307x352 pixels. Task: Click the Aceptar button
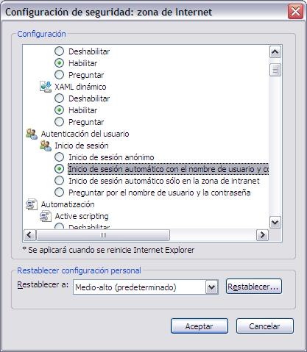point(200,326)
